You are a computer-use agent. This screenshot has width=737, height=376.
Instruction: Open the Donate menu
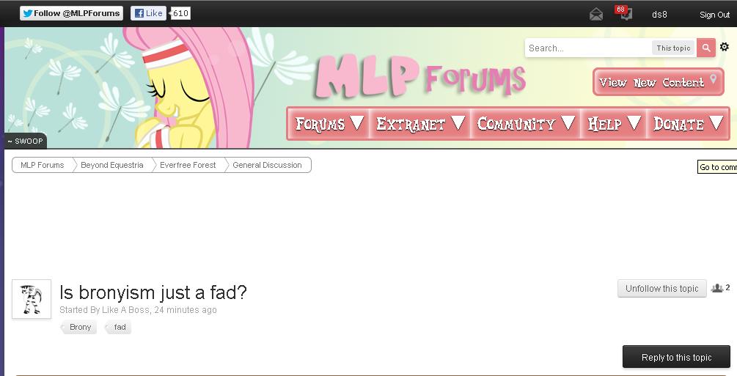pos(688,124)
